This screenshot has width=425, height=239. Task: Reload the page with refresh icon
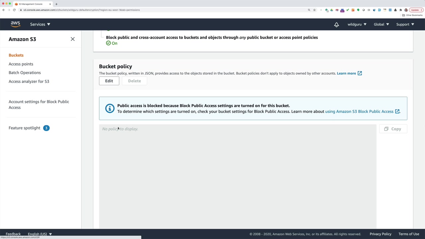(x=14, y=10)
